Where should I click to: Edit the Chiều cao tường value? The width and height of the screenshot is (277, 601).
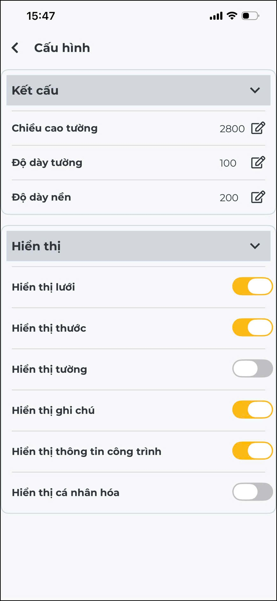[x=258, y=128]
